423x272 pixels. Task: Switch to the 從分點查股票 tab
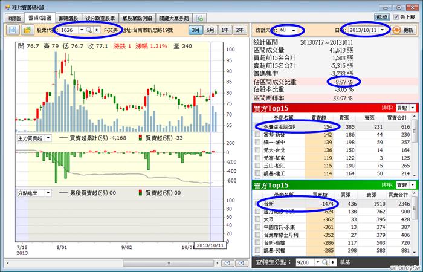tap(100, 18)
